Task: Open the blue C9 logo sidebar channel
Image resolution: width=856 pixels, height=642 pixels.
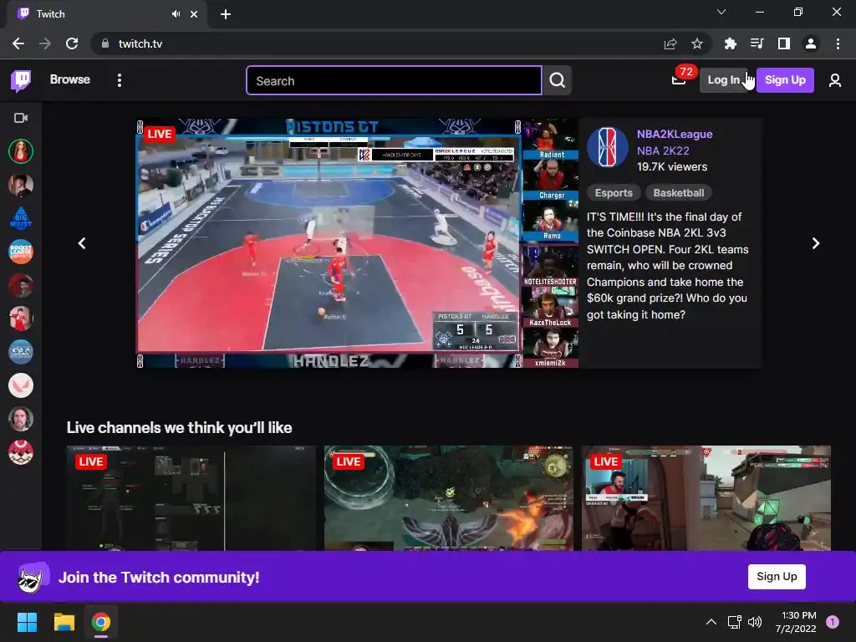Action: click(x=21, y=352)
